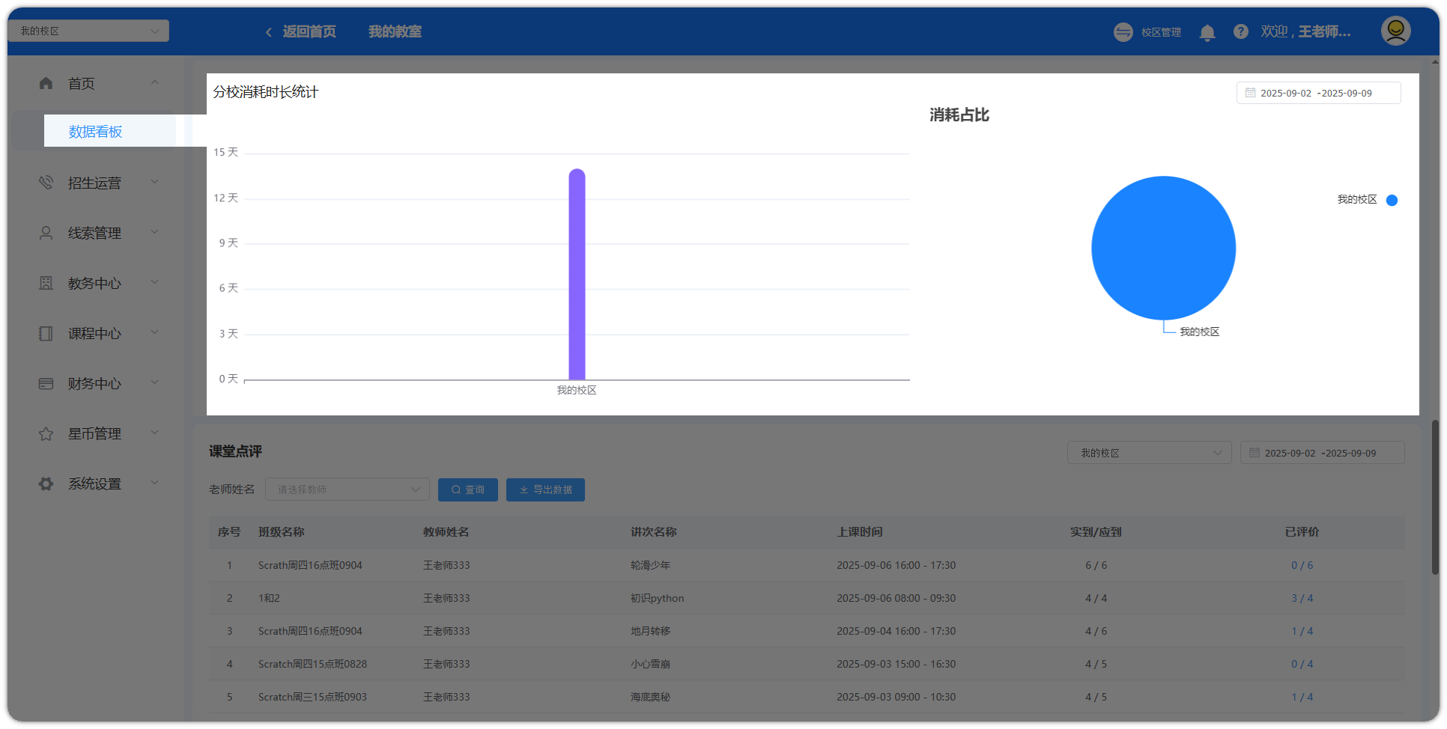Click class name Scratch周四15点班0828
The width and height of the screenshot is (1447, 729).
[x=312, y=664]
